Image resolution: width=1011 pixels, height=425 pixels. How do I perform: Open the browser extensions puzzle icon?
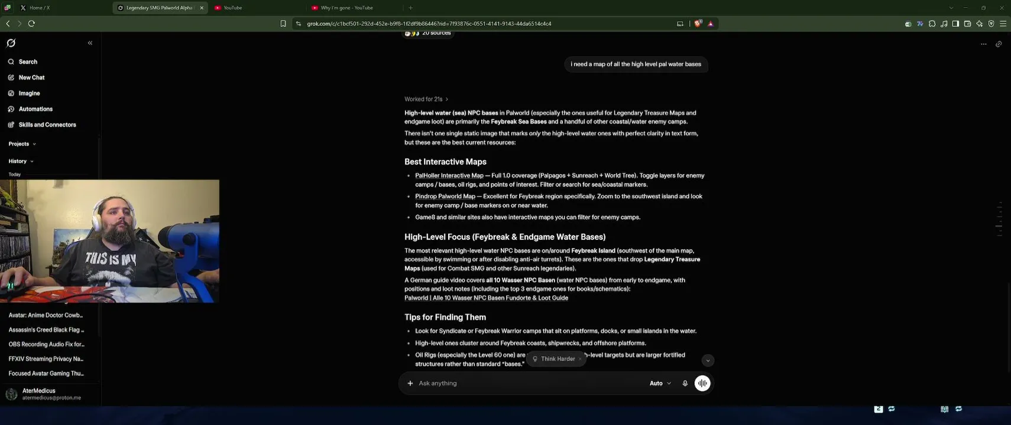(932, 24)
